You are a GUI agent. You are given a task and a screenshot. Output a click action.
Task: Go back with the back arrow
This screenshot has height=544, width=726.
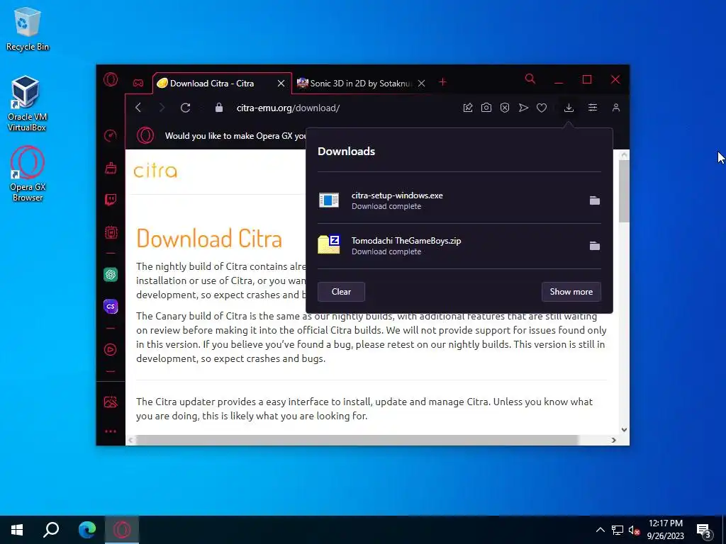[138, 108]
